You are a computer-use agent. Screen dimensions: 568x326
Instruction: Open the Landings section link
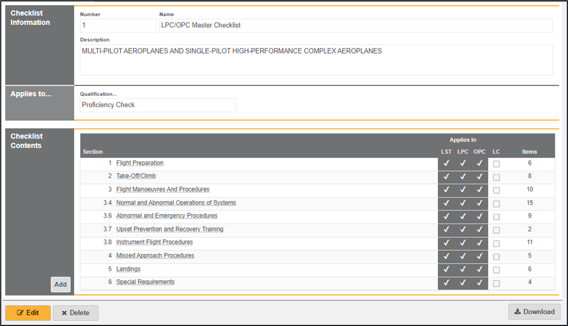128,269
